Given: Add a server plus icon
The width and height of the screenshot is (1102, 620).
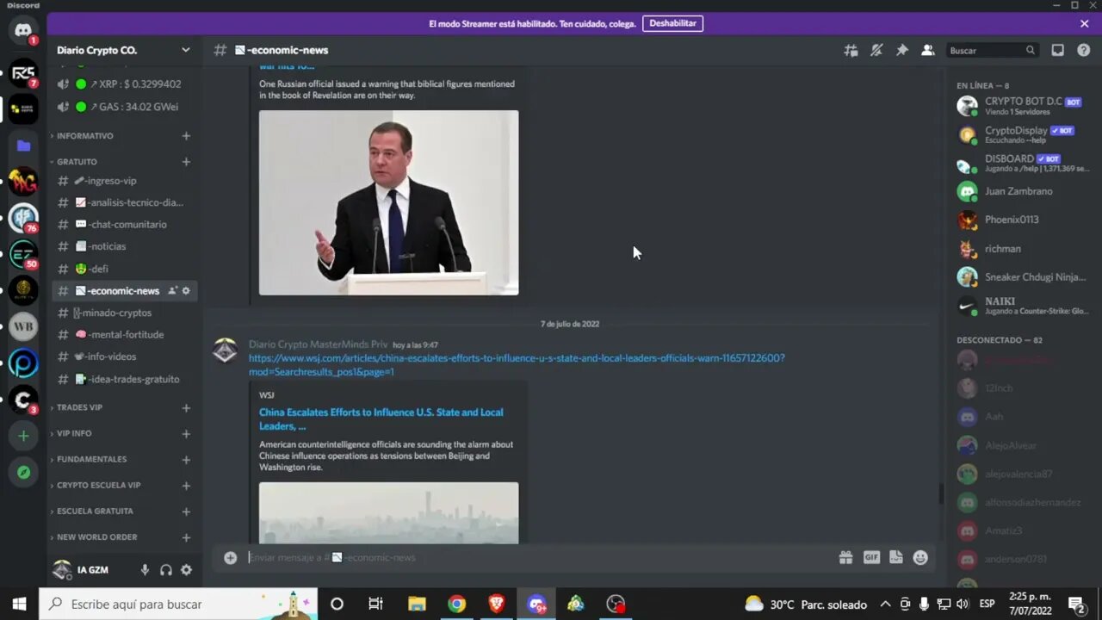Looking at the screenshot, I should pos(23,436).
